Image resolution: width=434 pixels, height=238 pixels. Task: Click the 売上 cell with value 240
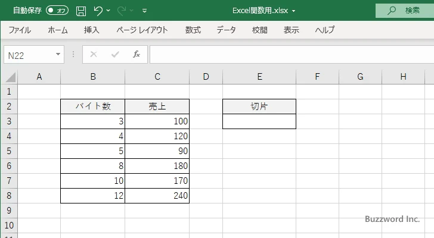(157, 196)
